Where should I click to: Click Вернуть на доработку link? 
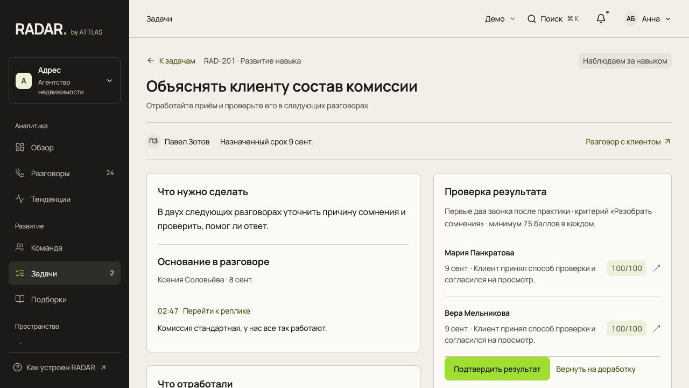click(x=596, y=369)
